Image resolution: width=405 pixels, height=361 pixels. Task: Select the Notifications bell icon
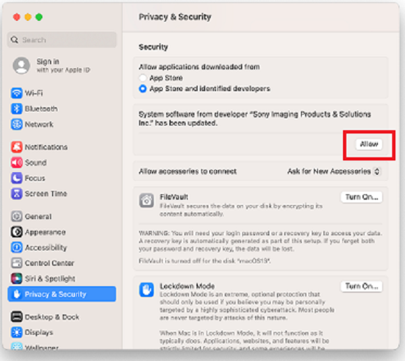17,147
